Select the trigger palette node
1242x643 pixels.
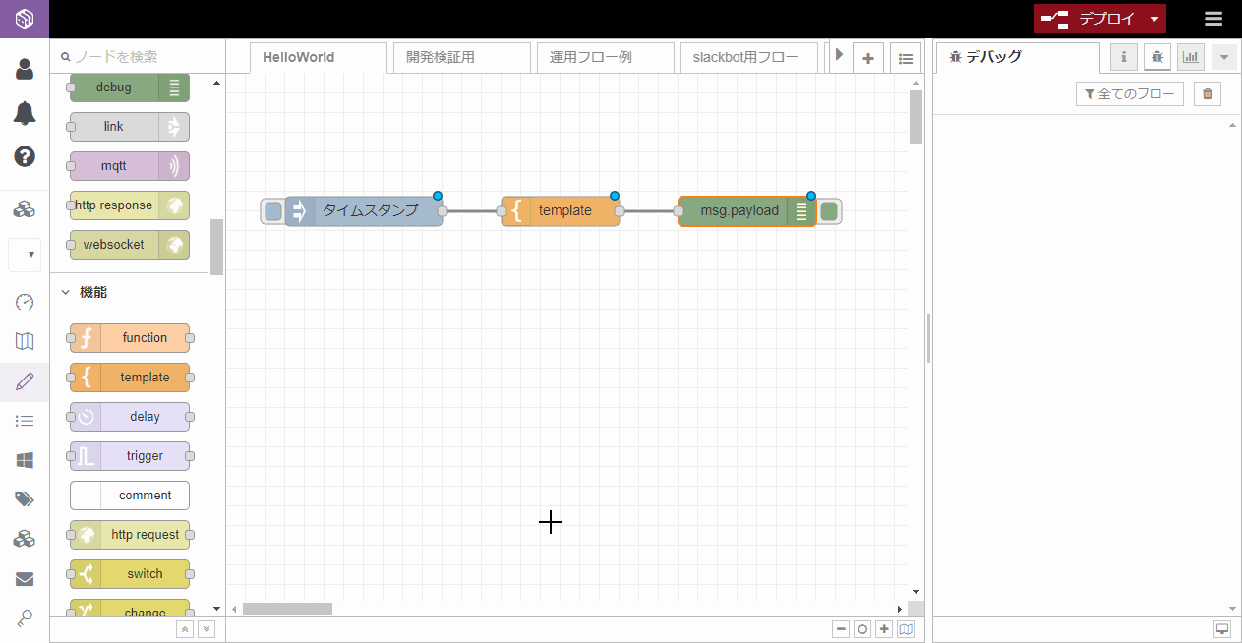point(130,456)
